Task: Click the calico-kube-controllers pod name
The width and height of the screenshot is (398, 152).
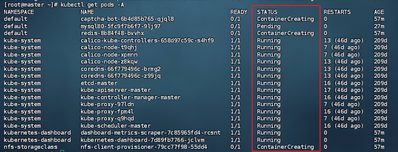Action: point(147,40)
